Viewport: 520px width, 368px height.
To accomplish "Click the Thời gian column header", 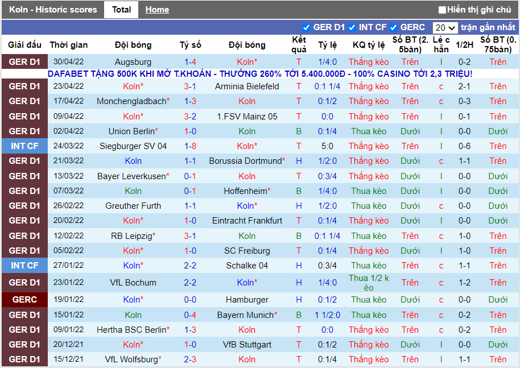I will (x=69, y=45).
